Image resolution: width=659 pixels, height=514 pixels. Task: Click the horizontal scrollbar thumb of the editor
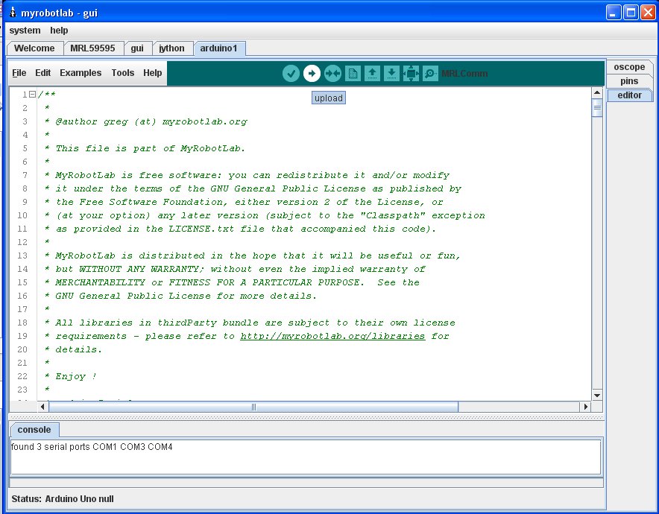(x=253, y=407)
